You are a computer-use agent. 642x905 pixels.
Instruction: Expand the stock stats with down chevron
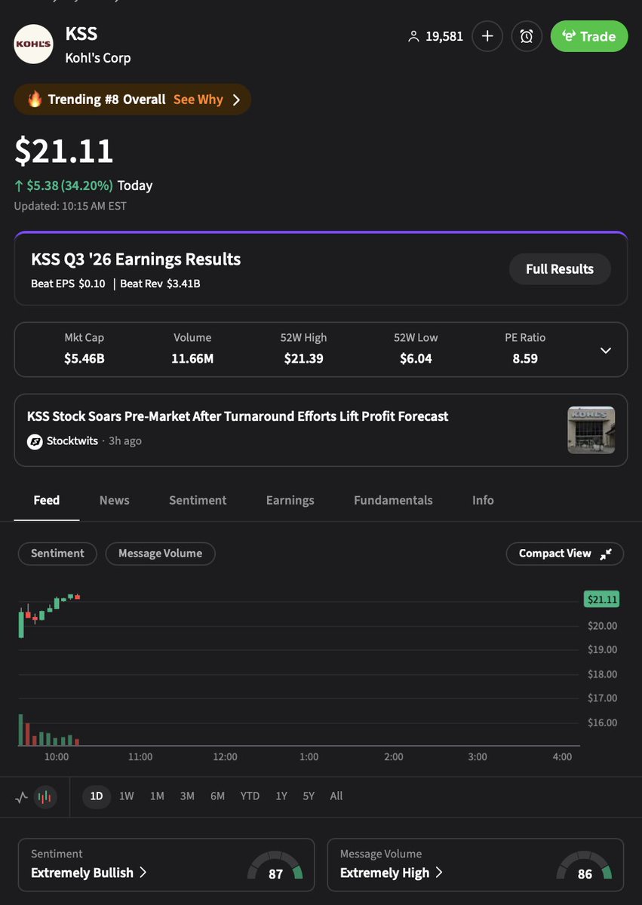tap(605, 350)
